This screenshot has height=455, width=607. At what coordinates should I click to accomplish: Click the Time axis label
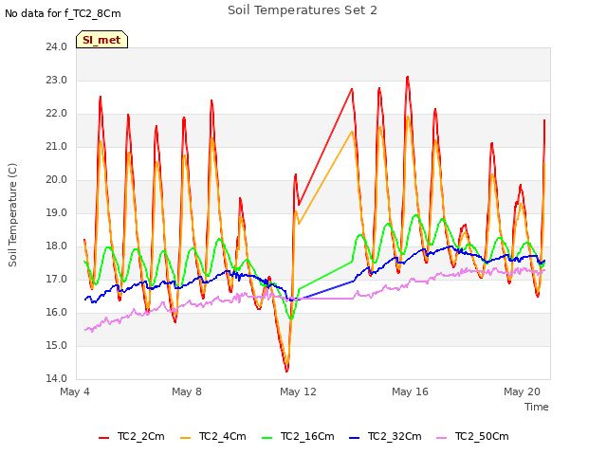tap(536, 407)
